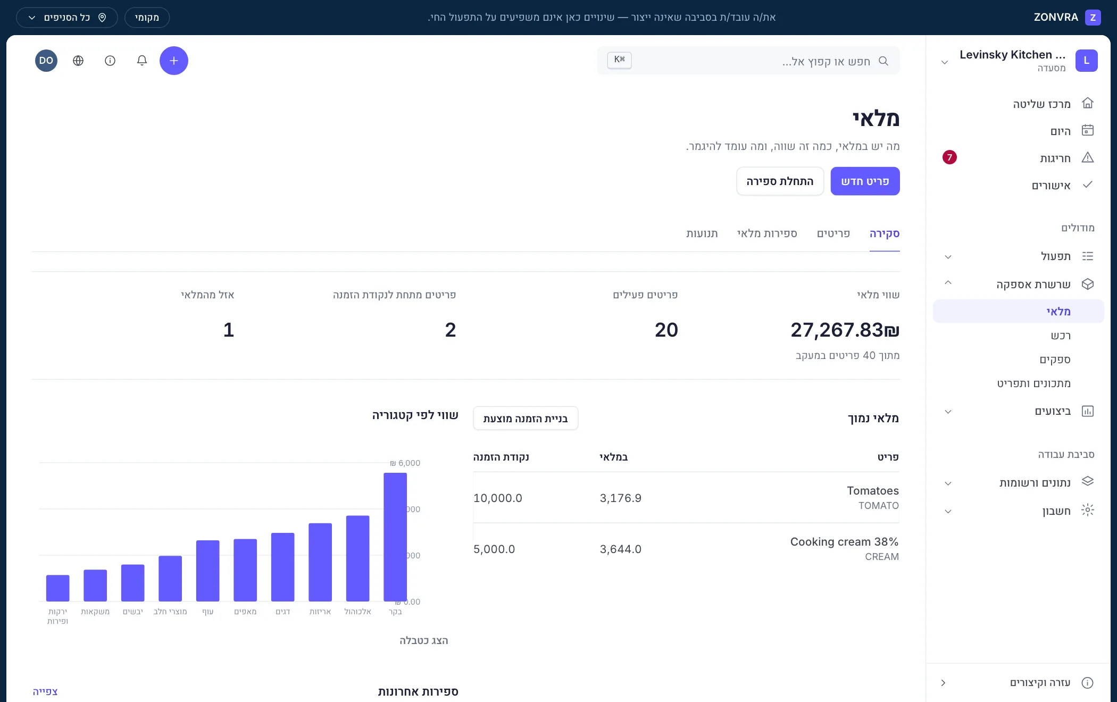Click the 3,176.9 stock value
Viewport: 1117px width, 702px height.
coord(621,498)
